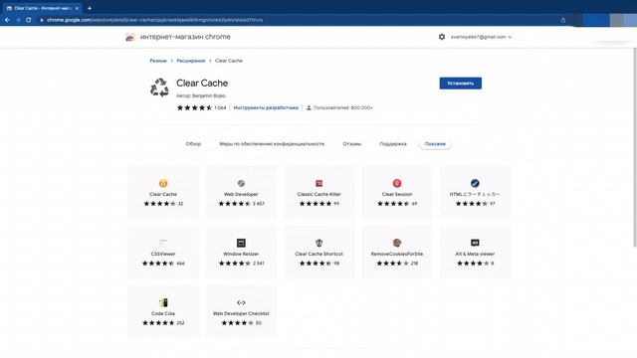Open the Инструменты разработчика category link
This screenshot has height=358, width=637.
pos(266,108)
